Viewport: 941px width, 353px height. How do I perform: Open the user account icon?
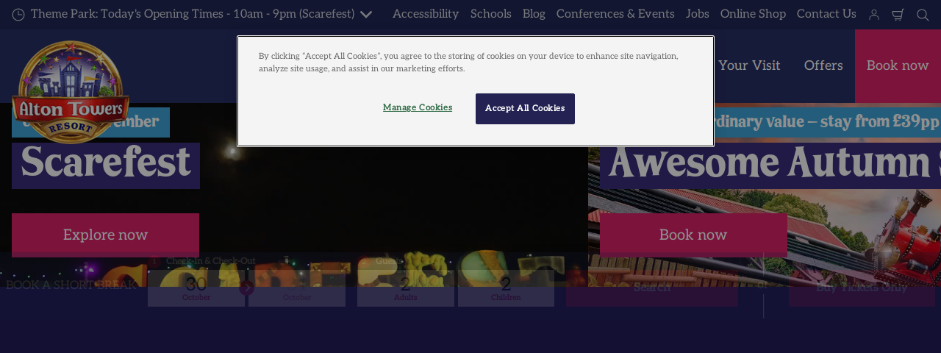pyautogui.click(x=874, y=15)
